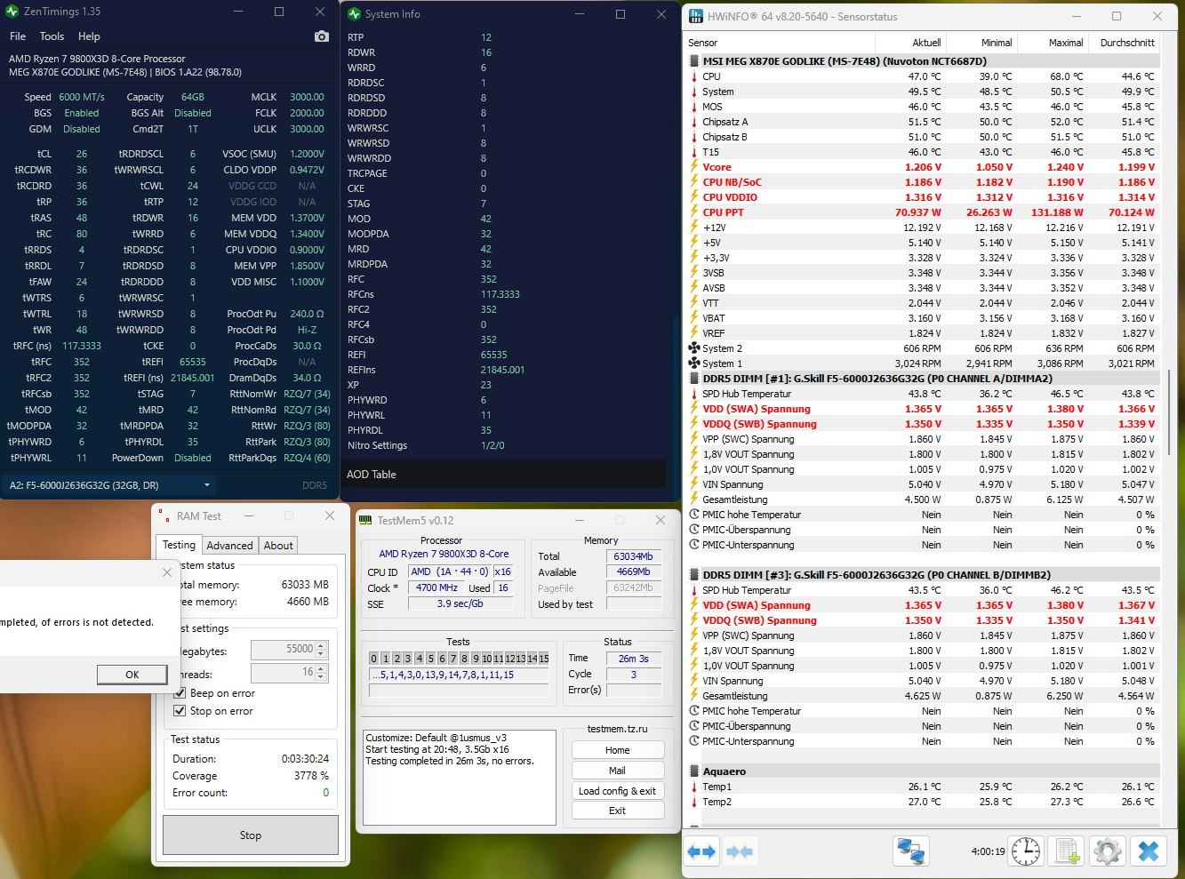Start logging with HWiNFO log file icon

pos(1067,851)
